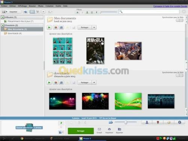
Task: Create movie presentation for downloads folder
Action: [x=61, y=82]
